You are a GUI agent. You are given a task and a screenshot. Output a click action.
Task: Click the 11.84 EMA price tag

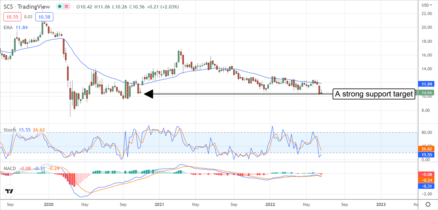click(x=424, y=84)
